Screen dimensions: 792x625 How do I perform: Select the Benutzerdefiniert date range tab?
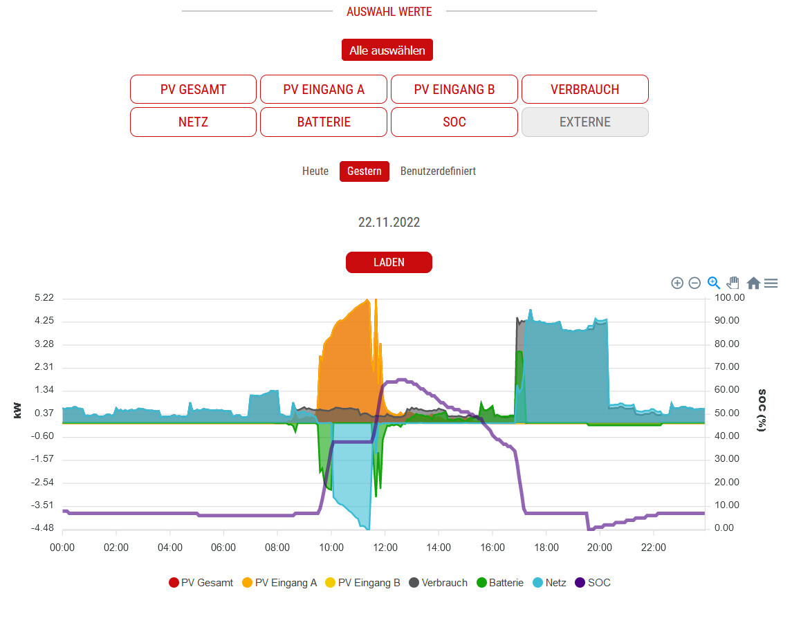point(438,171)
